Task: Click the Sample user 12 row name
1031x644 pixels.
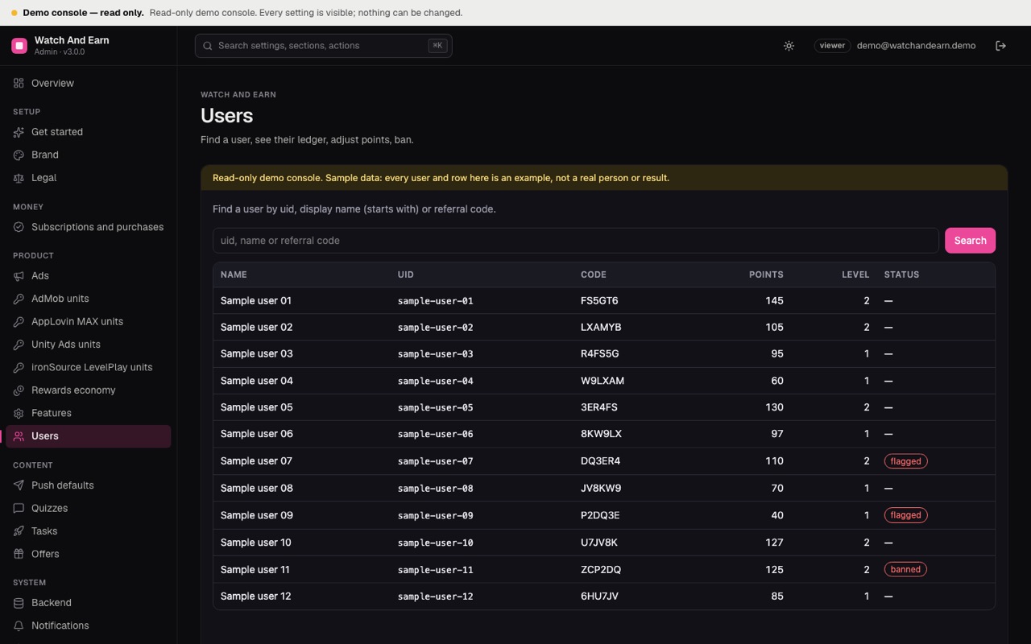Action: (x=256, y=597)
